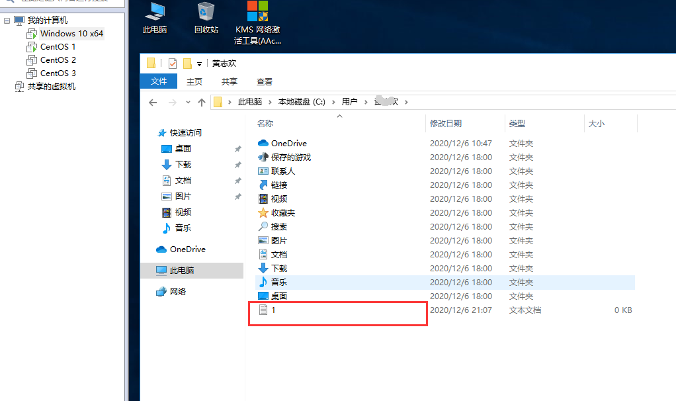Screen dimensions: 676x401
Task: Click the folder icon in Explorer title bar
Action: tap(151, 64)
